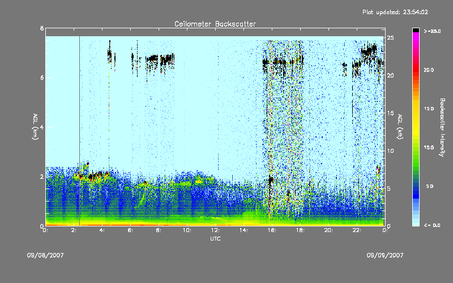
Task: Click the "<- 0.0" colorbar minimum label
Action: [433, 225]
